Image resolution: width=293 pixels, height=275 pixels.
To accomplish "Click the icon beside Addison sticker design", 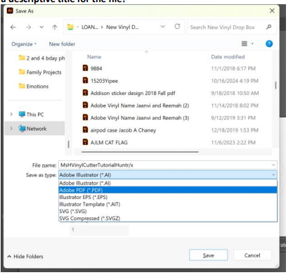I will click(86, 93).
